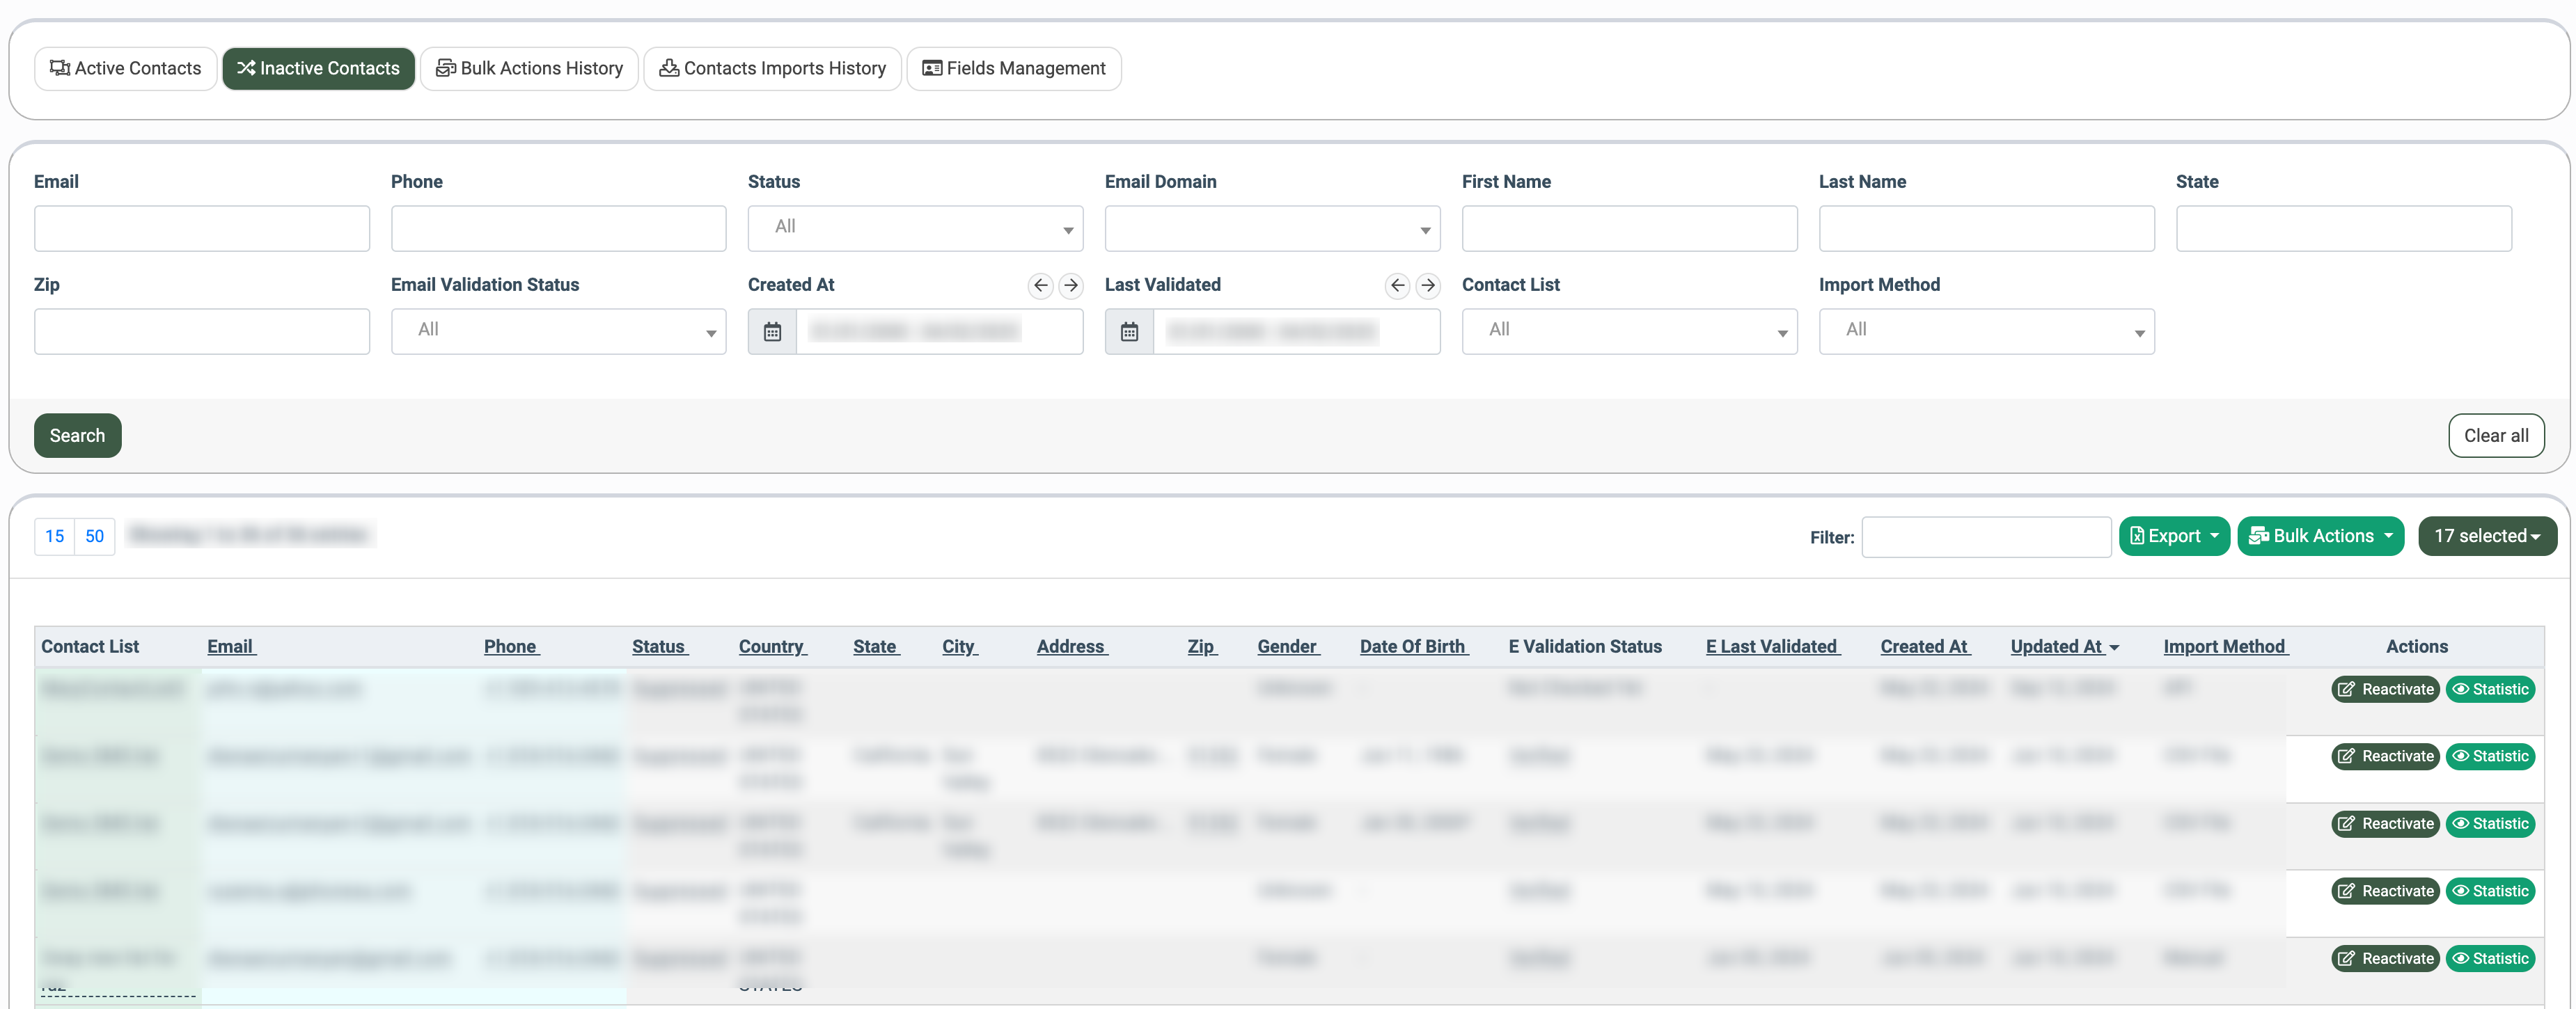Open the Status filter dropdown
The width and height of the screenshot is (2576, 1009).
[915, 229]
